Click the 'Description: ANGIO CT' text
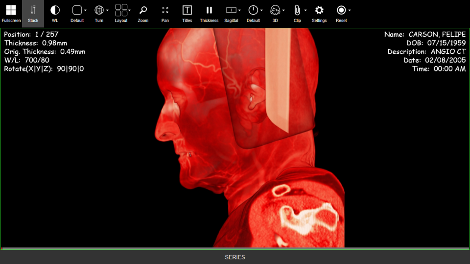 point(426,52)
